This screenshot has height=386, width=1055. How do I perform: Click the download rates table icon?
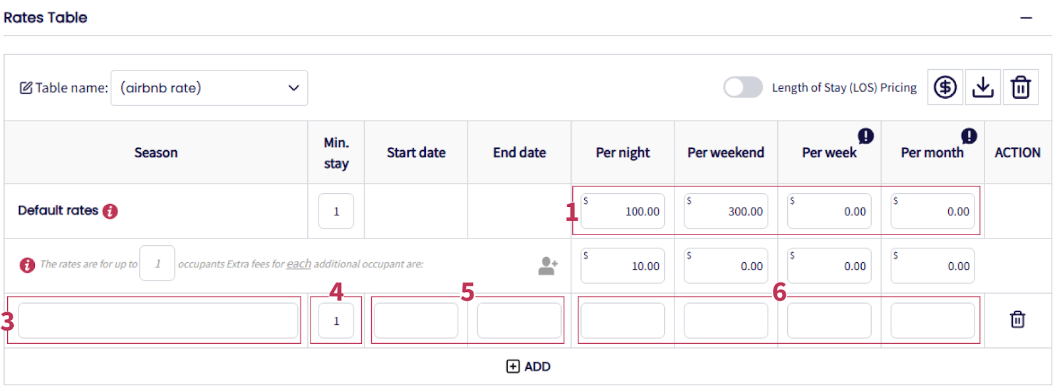982,87
